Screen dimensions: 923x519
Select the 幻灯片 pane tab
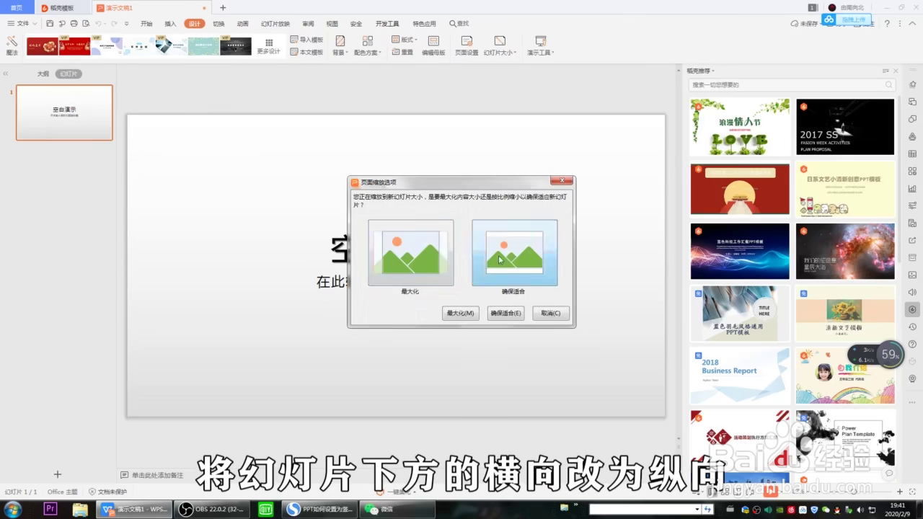click(69, 74)
